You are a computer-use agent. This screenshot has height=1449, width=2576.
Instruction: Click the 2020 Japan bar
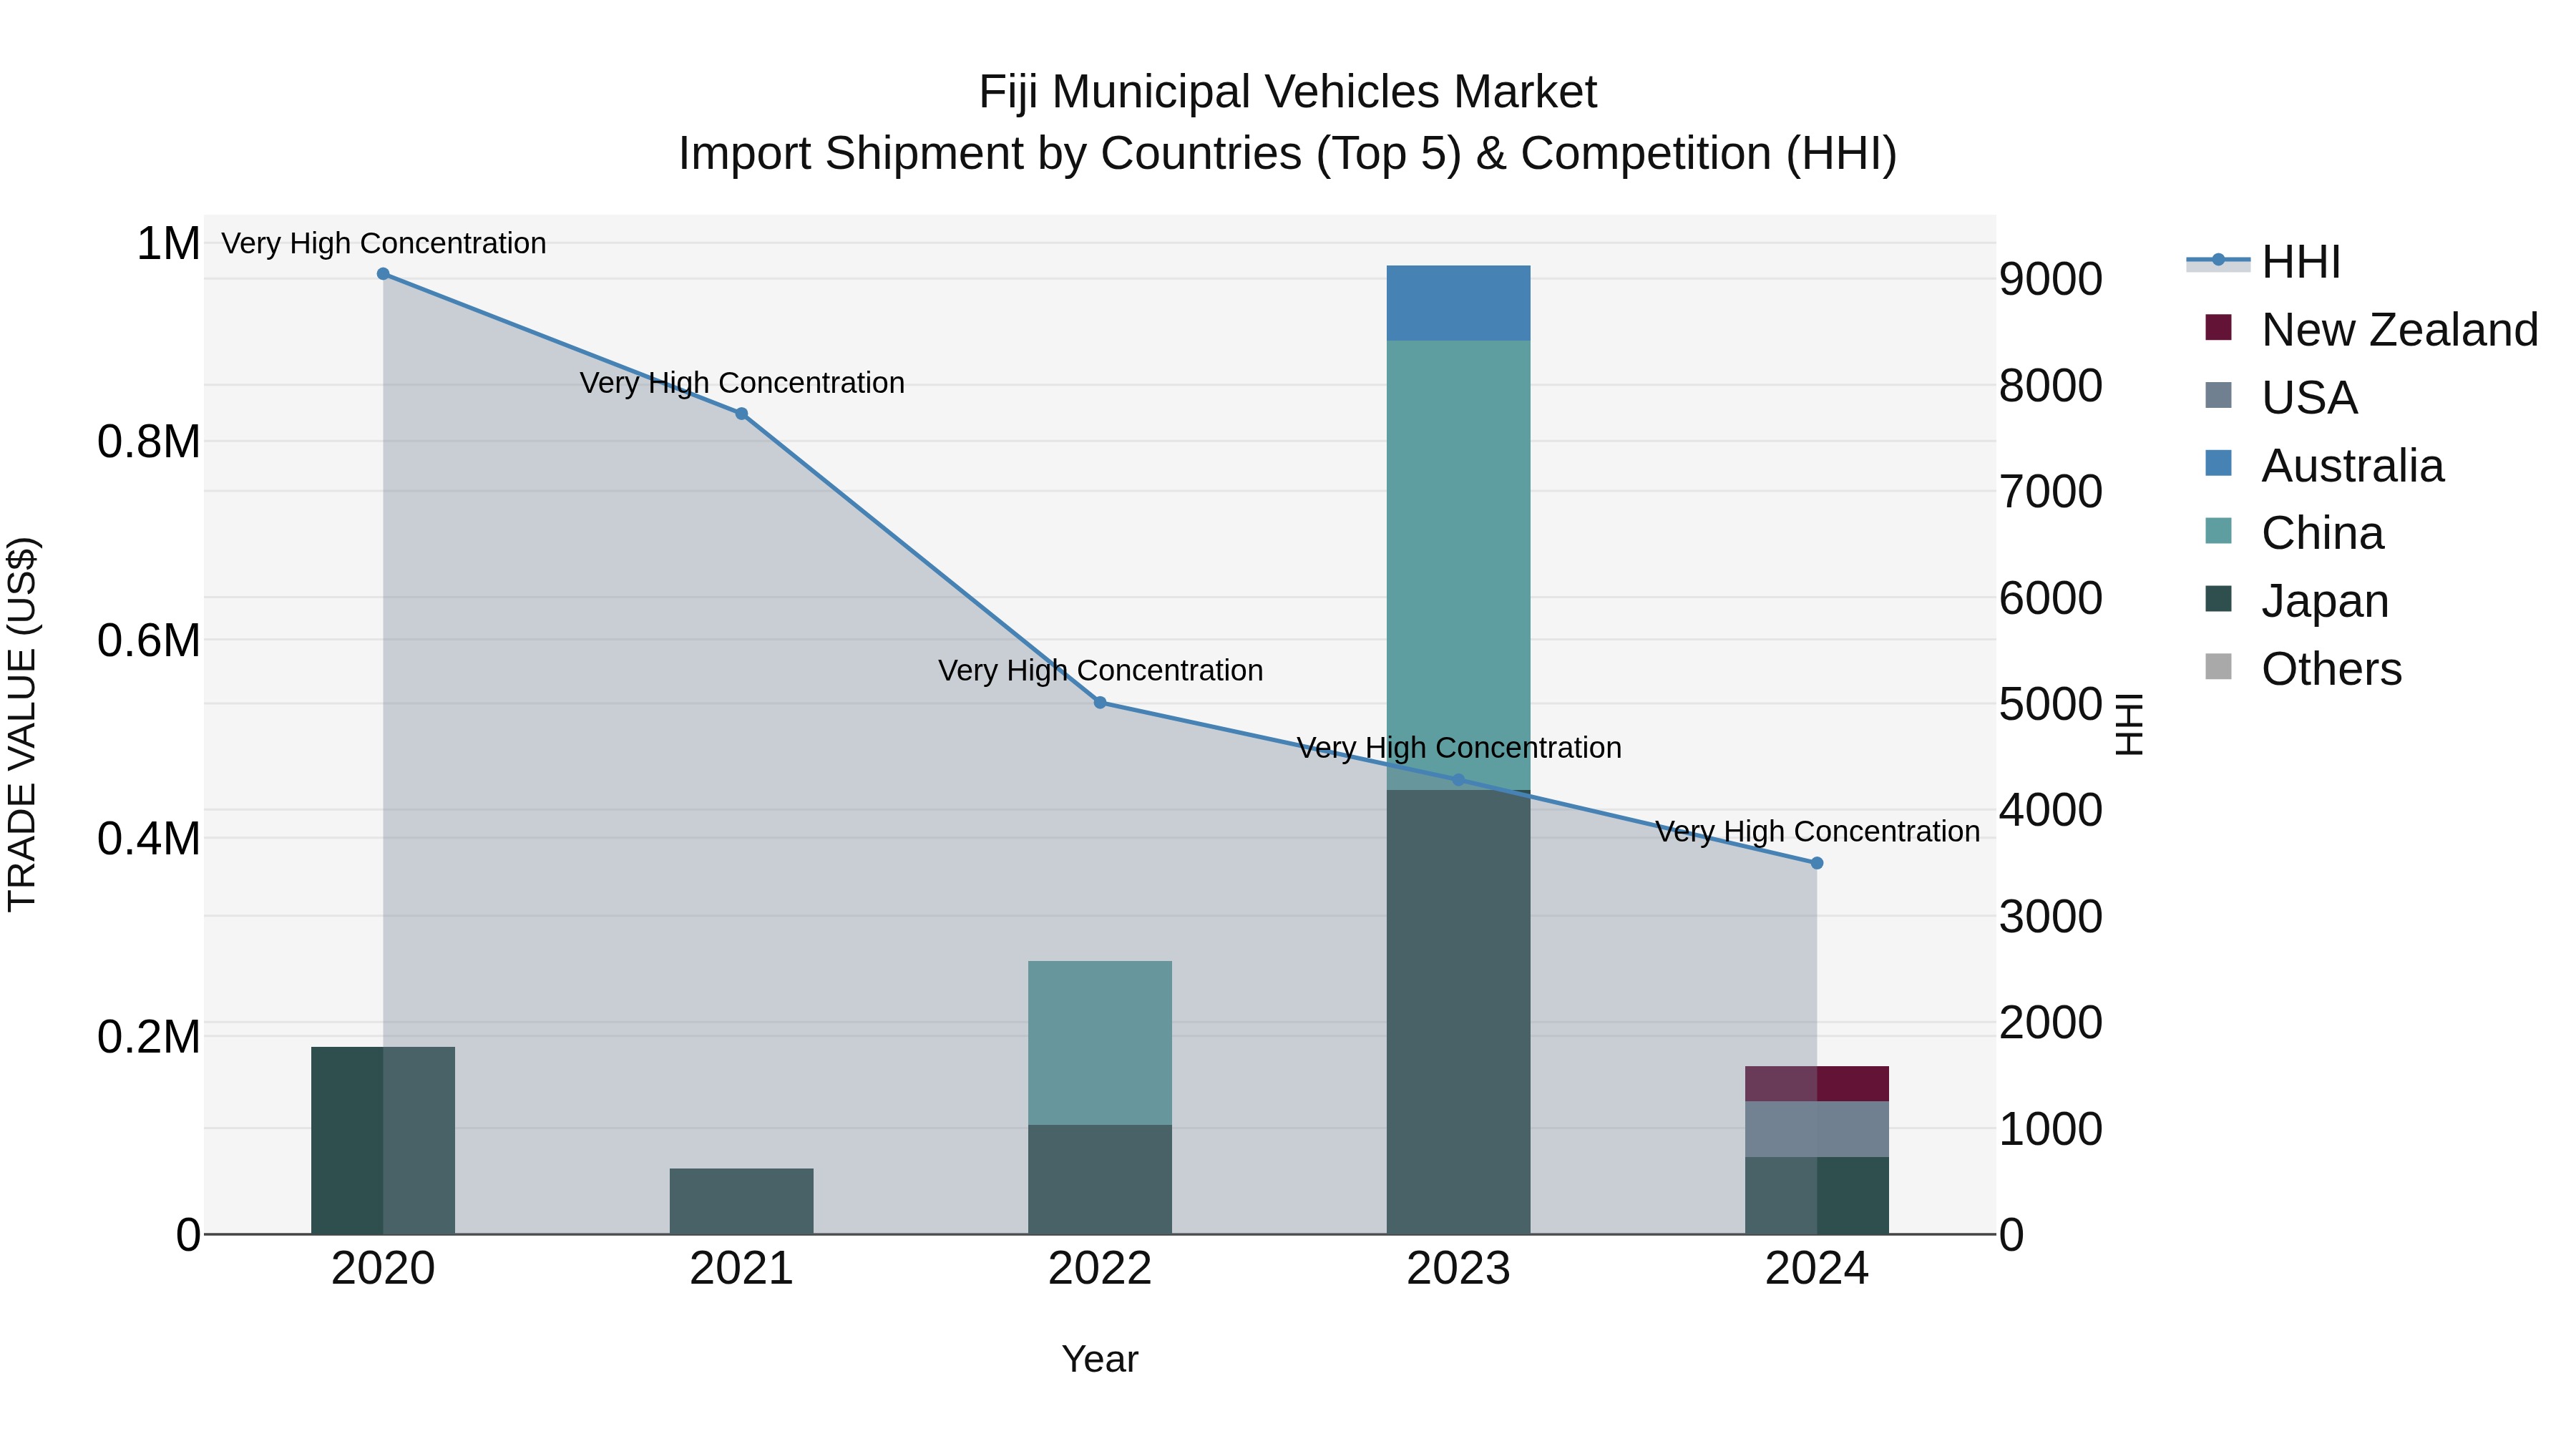pos(383,1141)
